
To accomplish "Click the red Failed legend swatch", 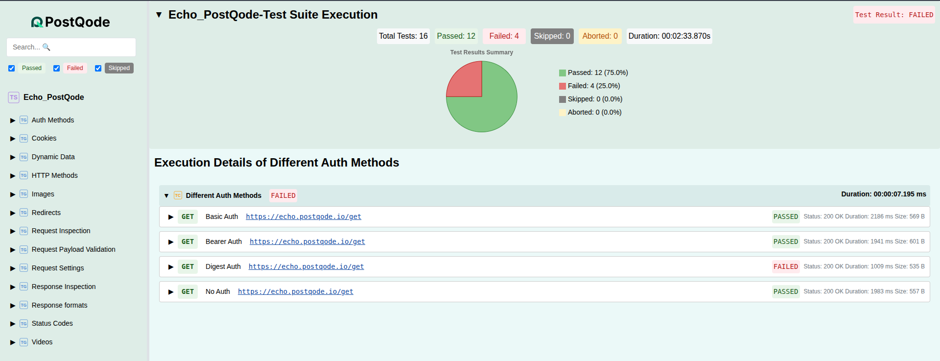I will tap(563, 86).
